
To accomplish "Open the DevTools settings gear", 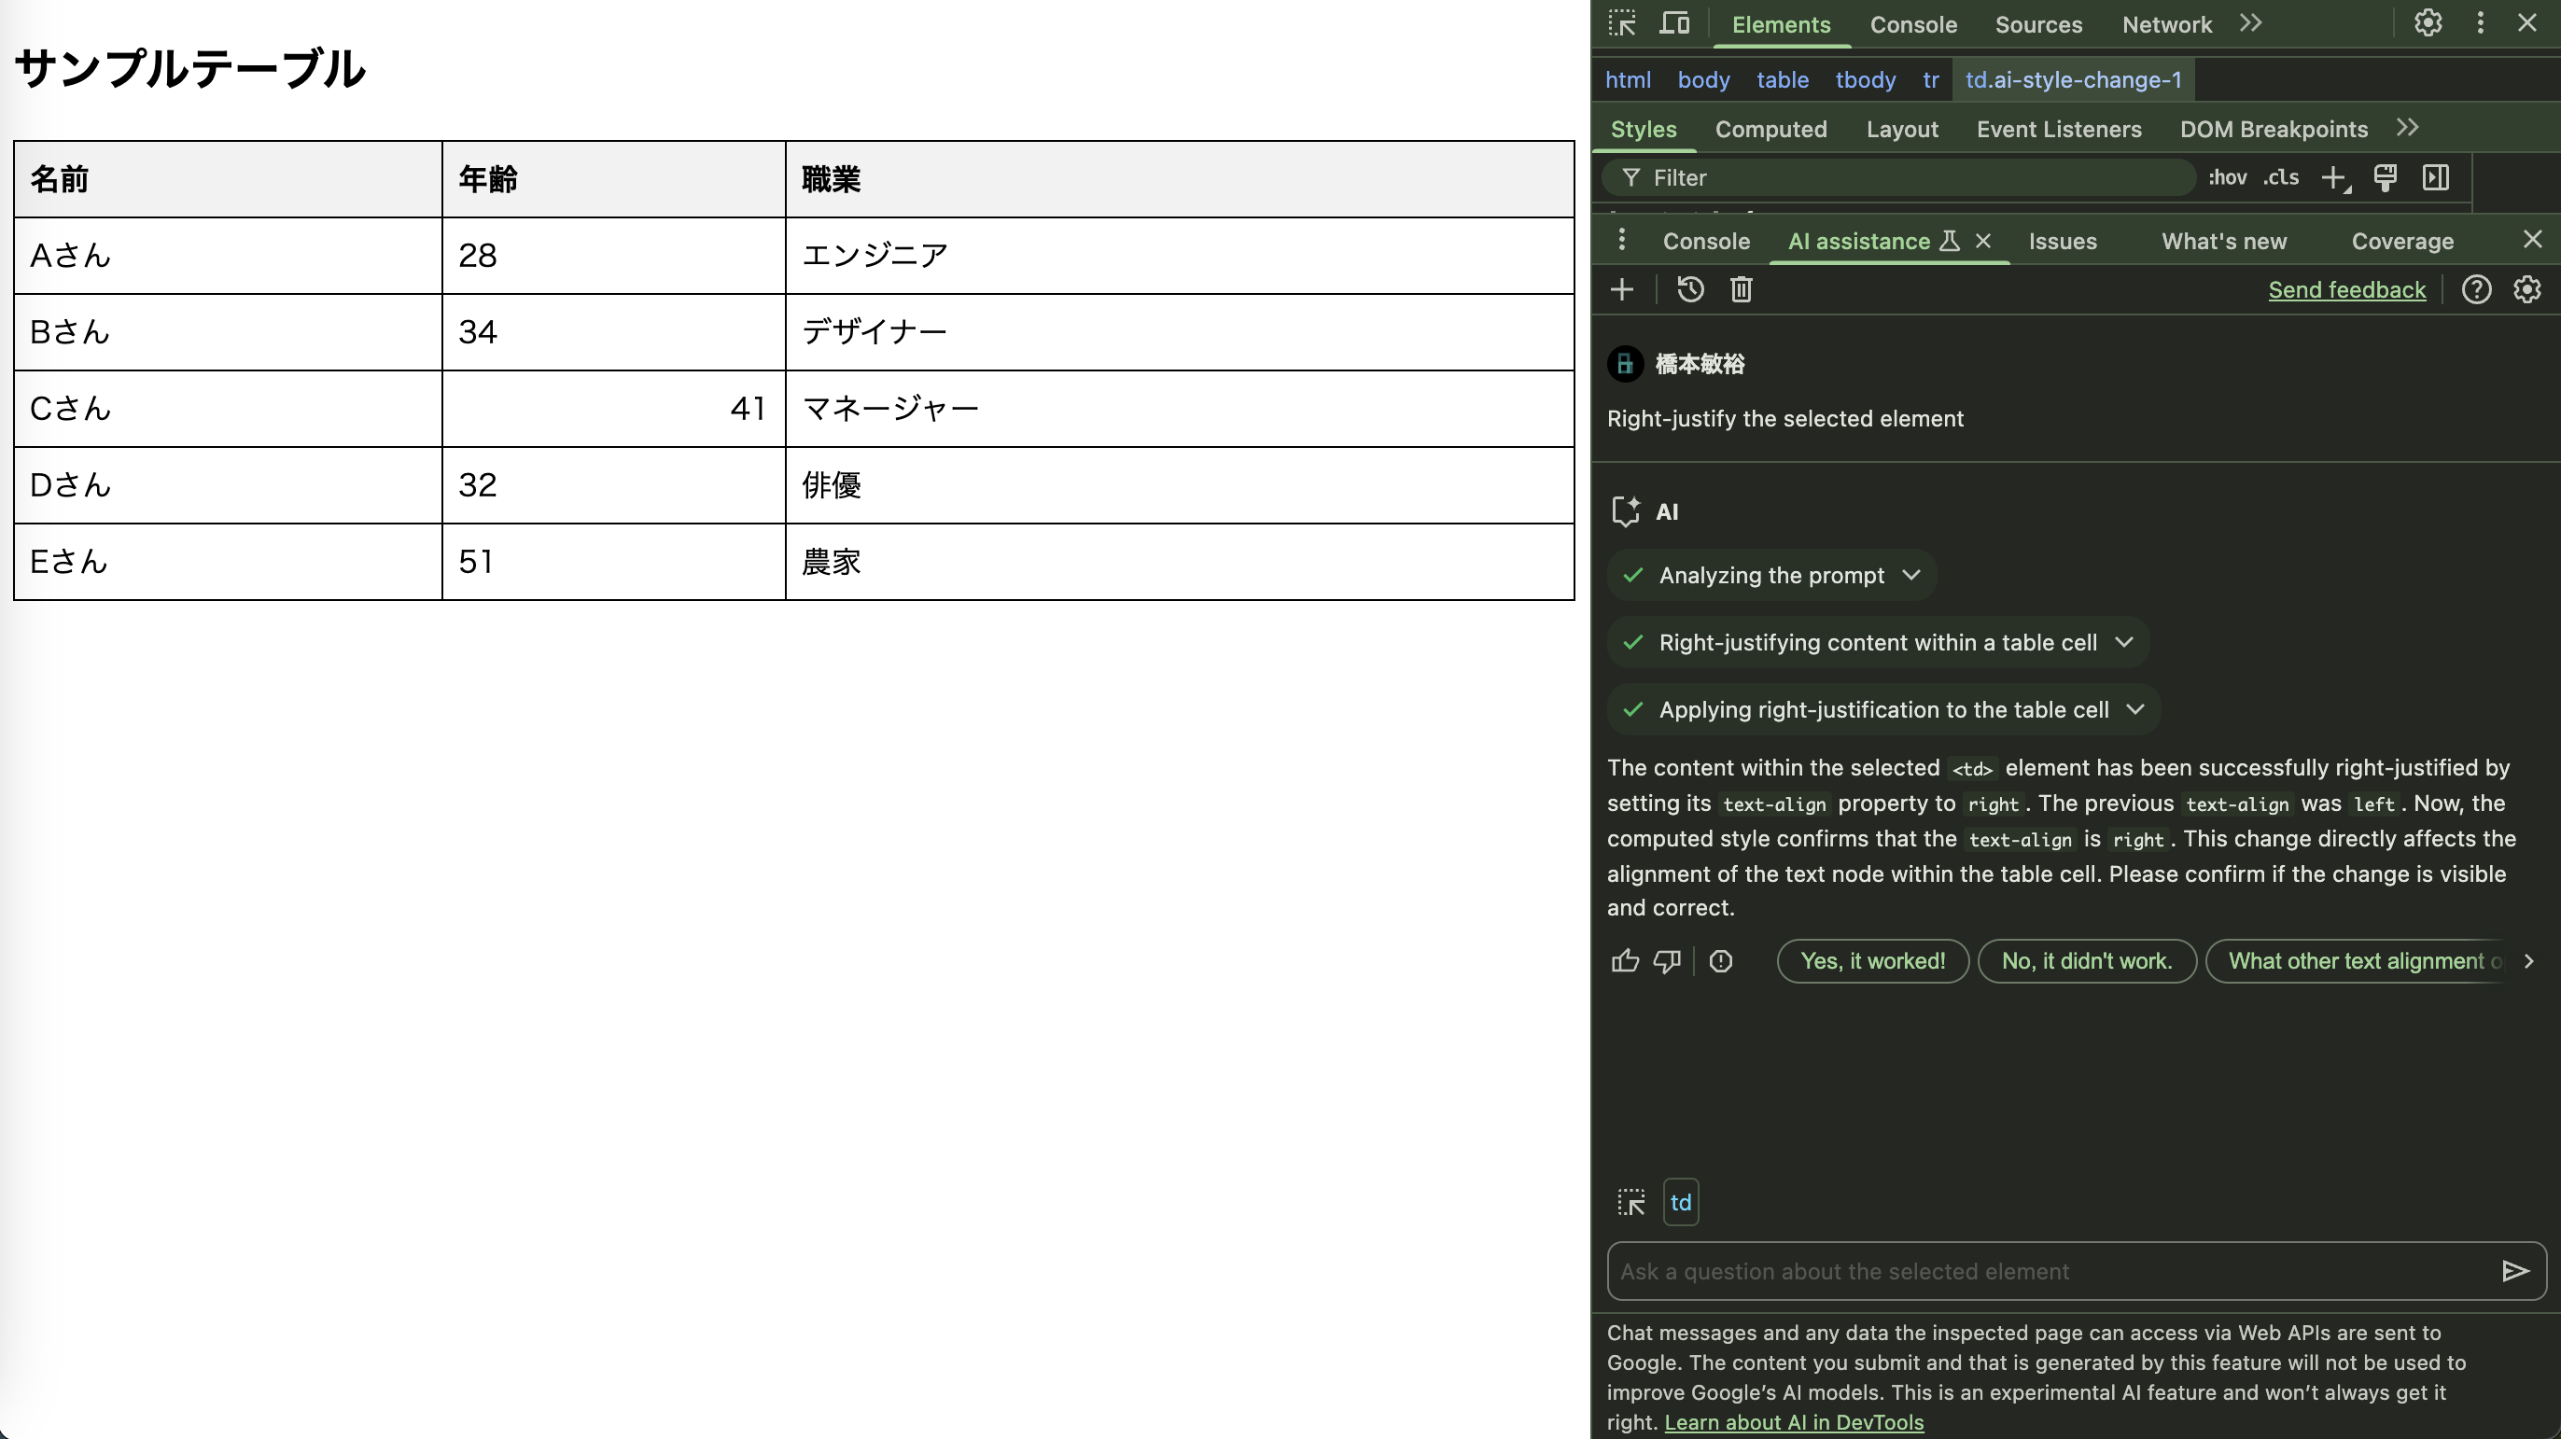I will point(2428,22).
